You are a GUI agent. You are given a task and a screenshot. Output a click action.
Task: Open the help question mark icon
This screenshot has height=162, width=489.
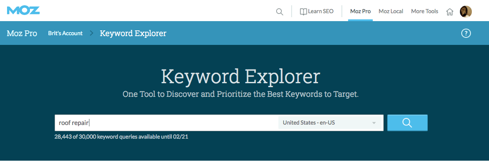[466, 33]
